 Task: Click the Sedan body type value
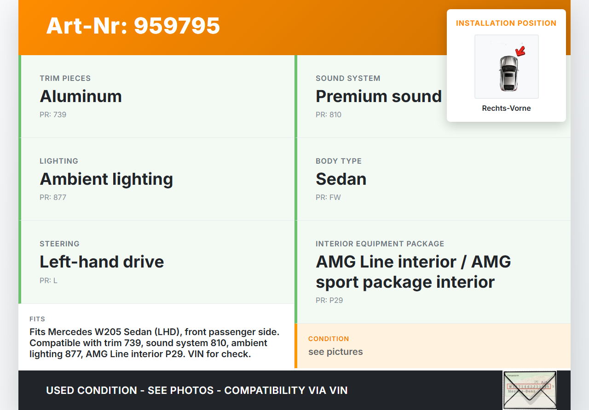click(341, 179)
